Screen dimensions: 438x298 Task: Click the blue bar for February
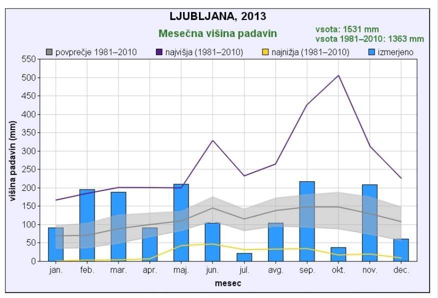click(x=87, y=225)
